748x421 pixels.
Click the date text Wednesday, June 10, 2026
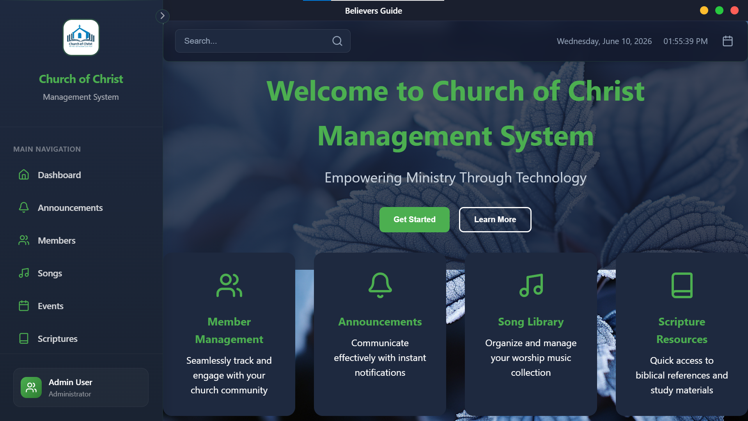pos(604,41)
